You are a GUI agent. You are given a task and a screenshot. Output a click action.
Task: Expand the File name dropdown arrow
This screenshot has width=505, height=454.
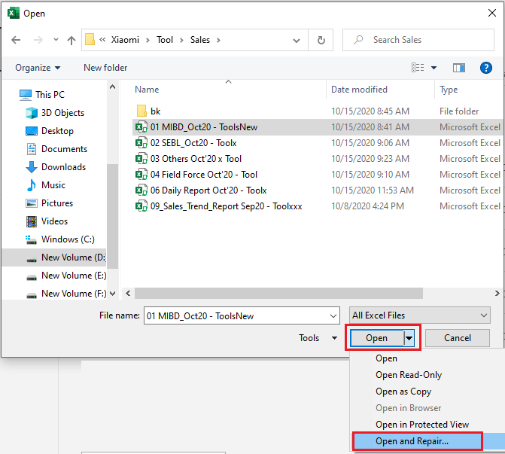[333, 315]
